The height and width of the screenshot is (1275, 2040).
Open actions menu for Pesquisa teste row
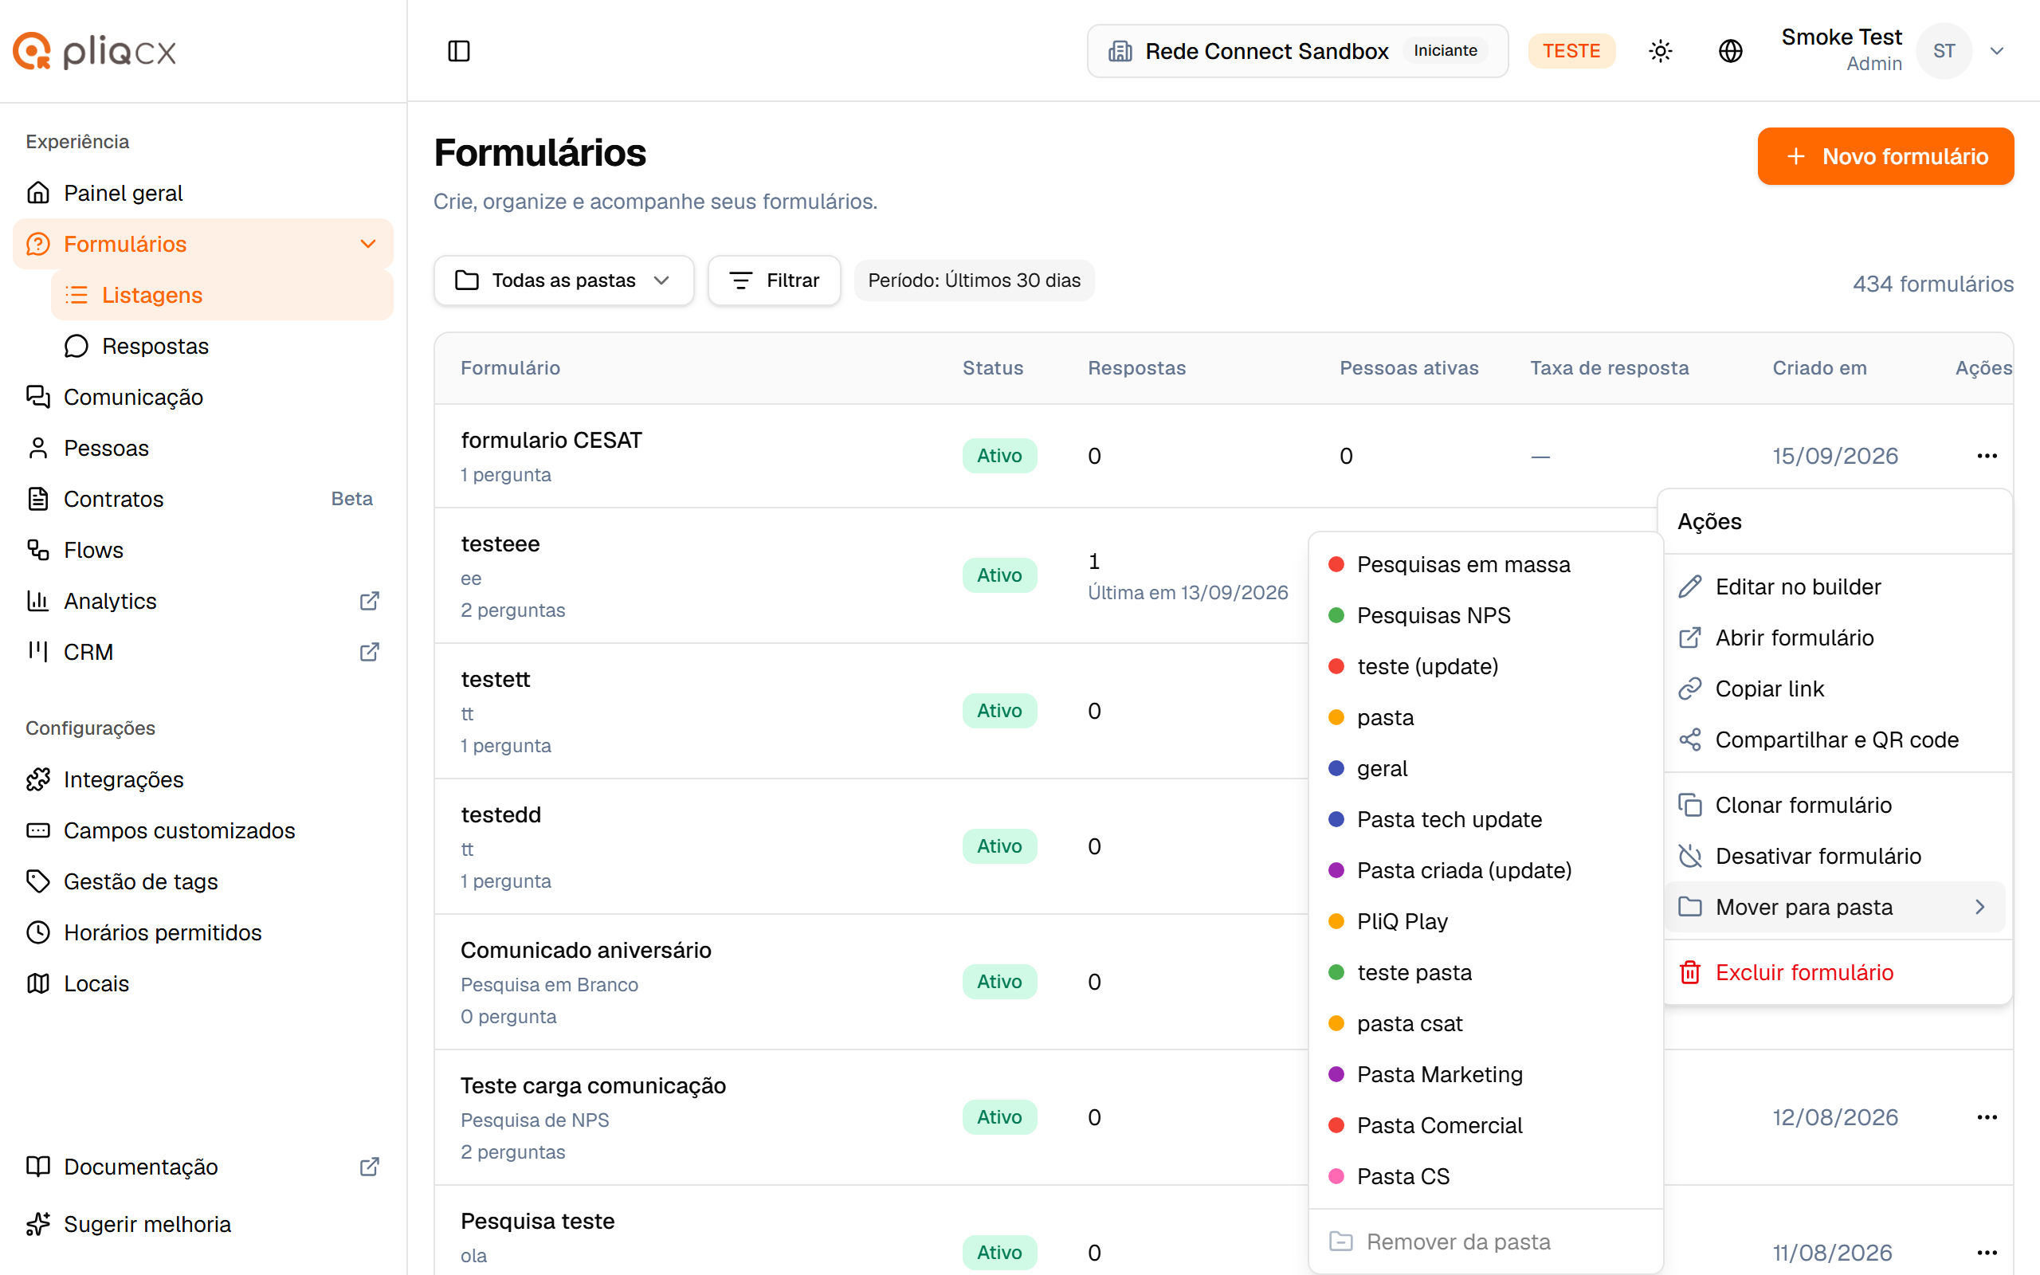pos(1987,1252)
